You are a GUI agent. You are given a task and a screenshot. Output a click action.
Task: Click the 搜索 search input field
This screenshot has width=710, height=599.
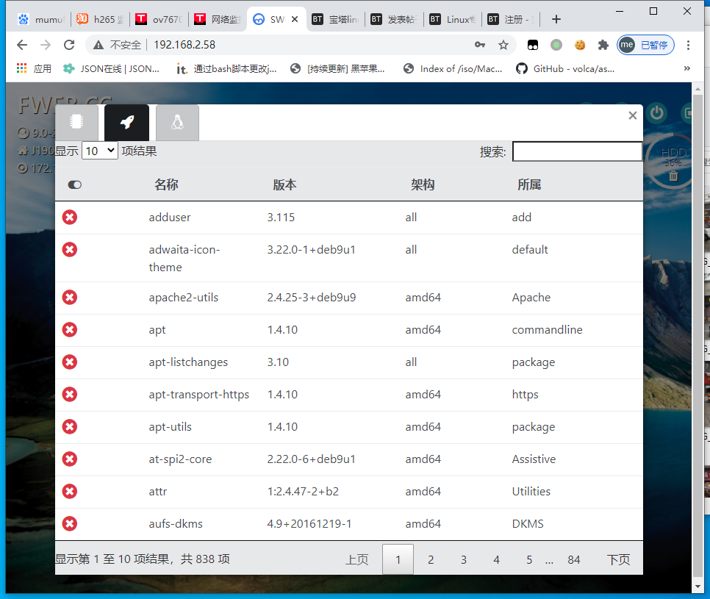[x=577, y=151]
